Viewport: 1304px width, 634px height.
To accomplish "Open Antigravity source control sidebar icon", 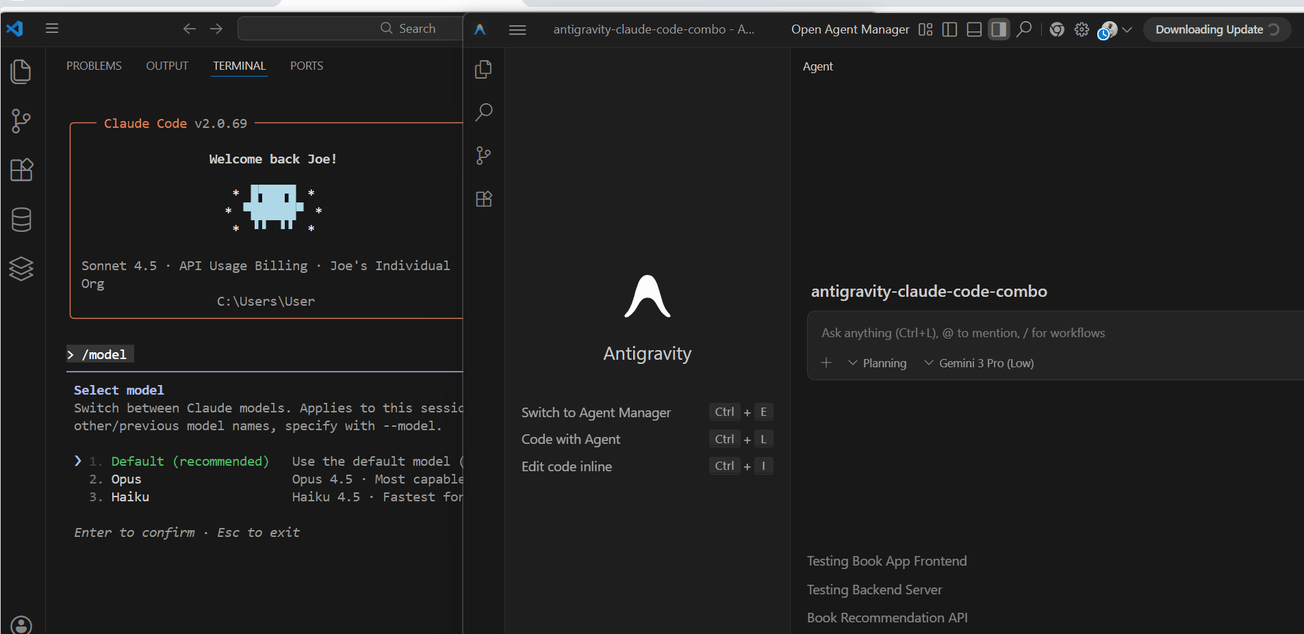I will (x=484, y=155).
